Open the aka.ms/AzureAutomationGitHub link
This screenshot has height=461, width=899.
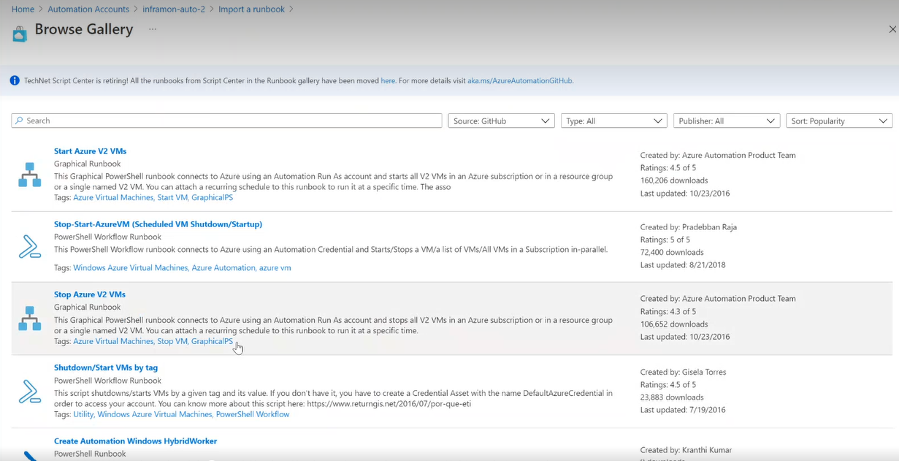(x=520, y=80)
